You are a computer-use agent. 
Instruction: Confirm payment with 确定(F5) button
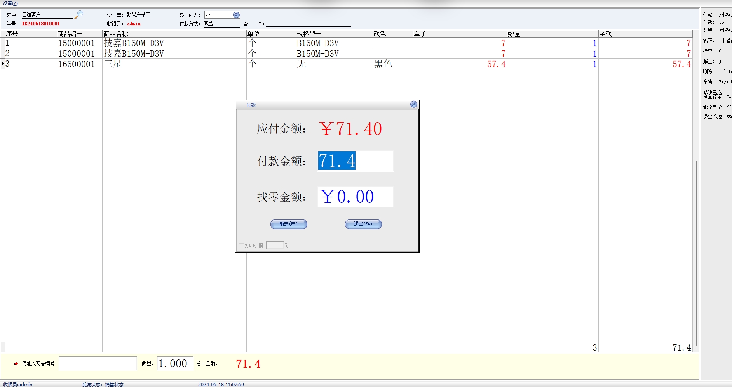click(289, 224)
